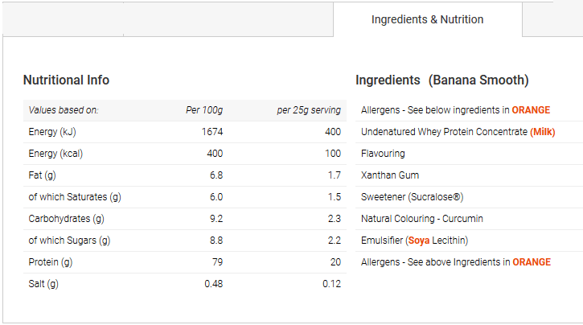
Task: Select the blank tab at far left
Action: click(x=63, y=19)
